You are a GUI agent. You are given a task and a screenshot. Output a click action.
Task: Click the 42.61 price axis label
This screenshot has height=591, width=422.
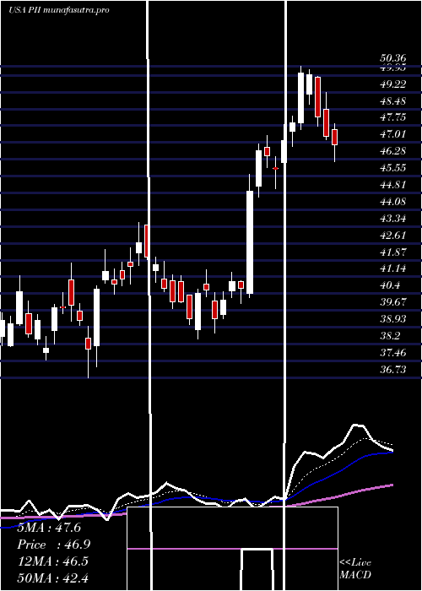click(393, 236)
